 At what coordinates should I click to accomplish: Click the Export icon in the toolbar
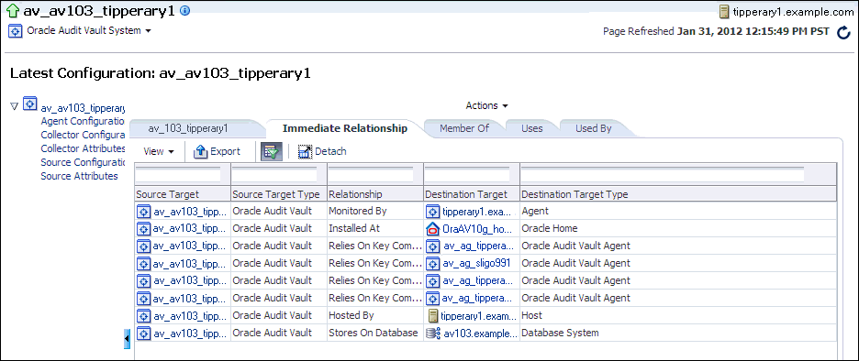click(201, 151)
